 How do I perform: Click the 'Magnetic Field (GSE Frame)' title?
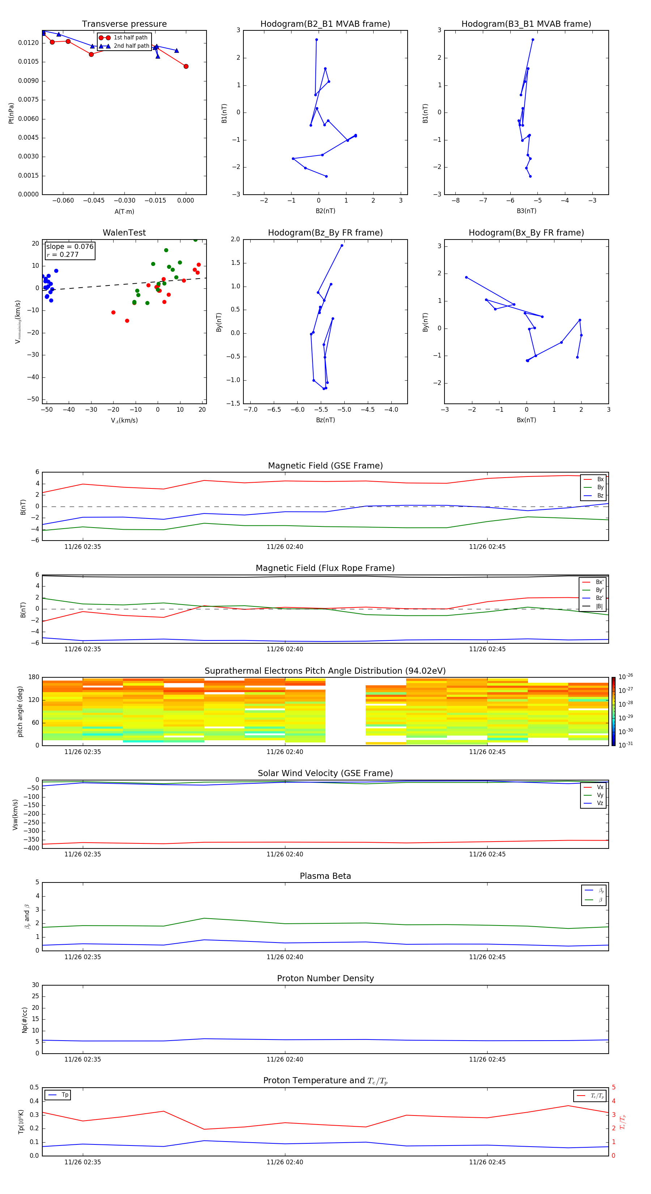coord(325,466)
